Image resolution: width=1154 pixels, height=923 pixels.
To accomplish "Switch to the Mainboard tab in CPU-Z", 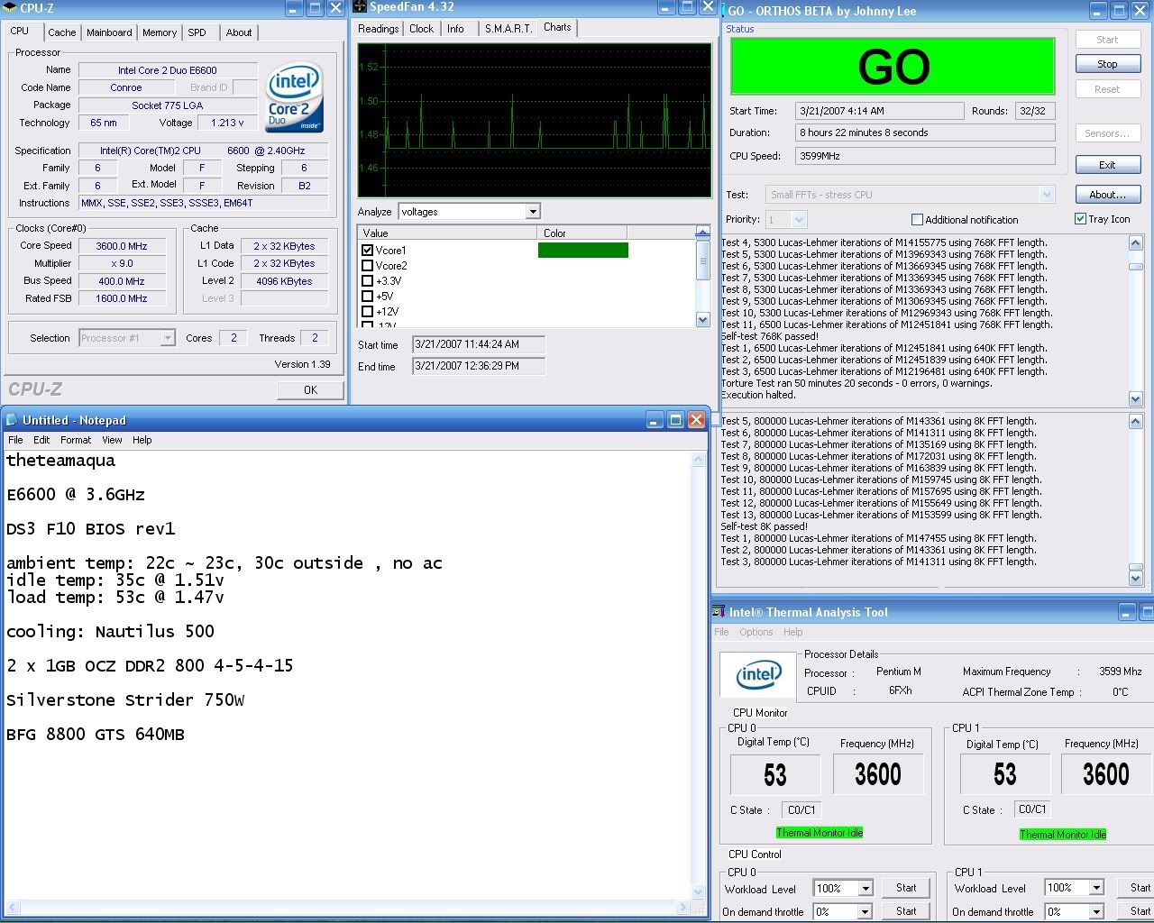I will (x=109, y=32).
